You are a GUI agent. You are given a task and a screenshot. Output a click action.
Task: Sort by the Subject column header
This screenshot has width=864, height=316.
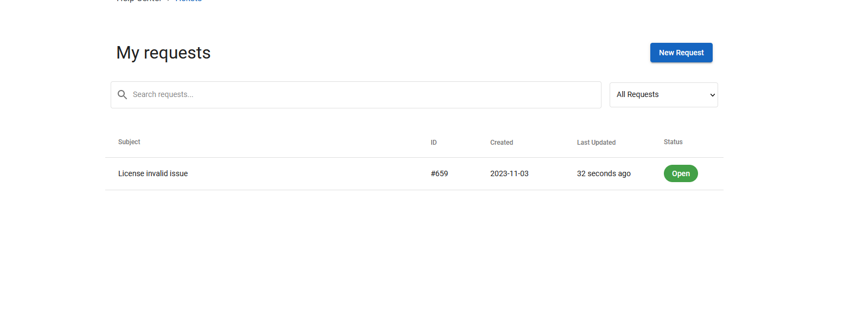tap(129, 142)
